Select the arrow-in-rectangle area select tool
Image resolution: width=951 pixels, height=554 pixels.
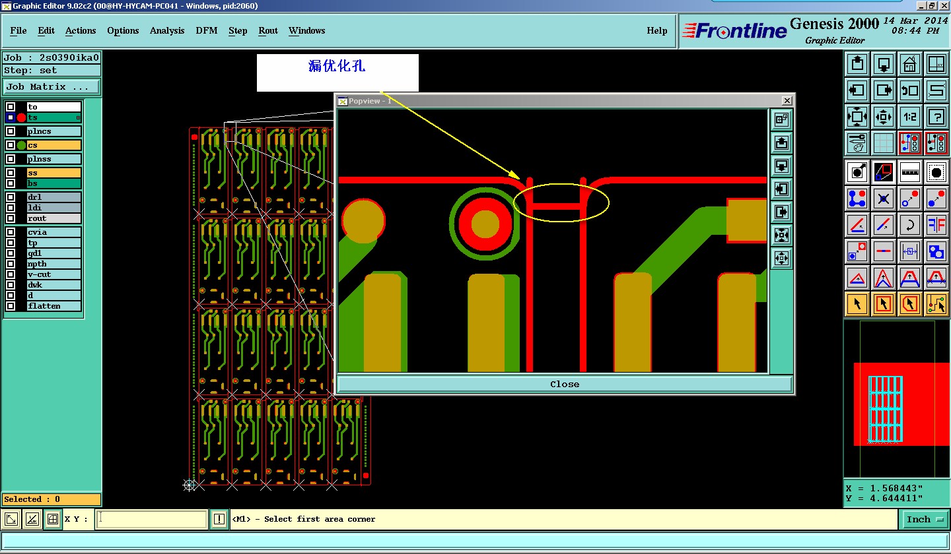[x=884, y=304]
